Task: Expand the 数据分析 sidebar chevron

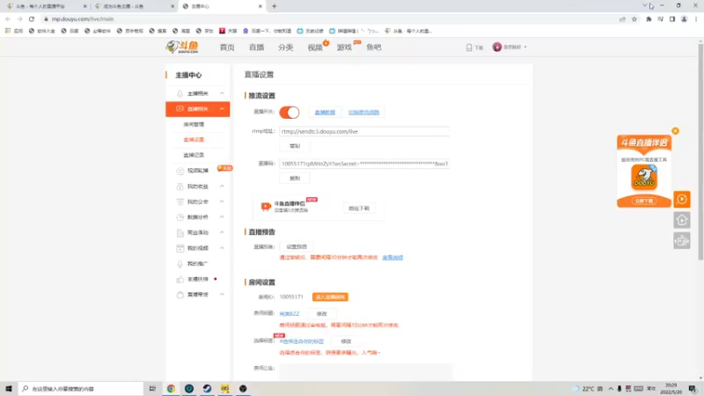Action: coord(222,216)
